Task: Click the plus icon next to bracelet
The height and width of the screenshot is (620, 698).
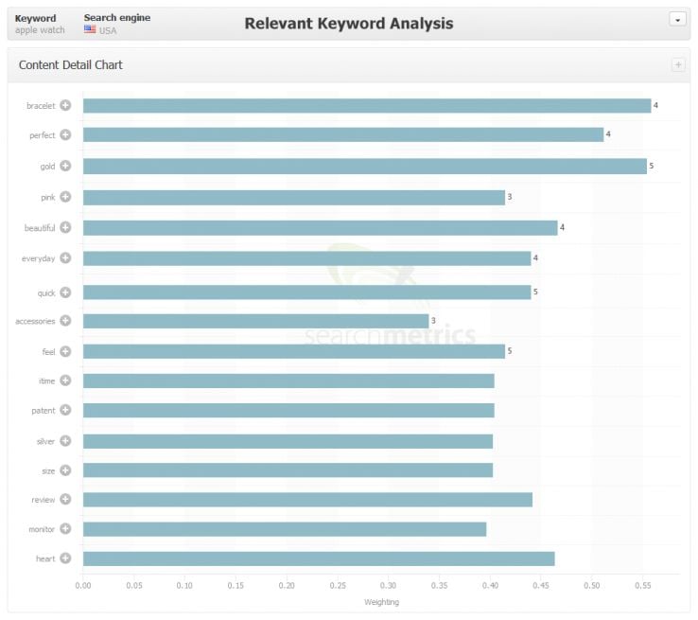Action: pos(65,105)
